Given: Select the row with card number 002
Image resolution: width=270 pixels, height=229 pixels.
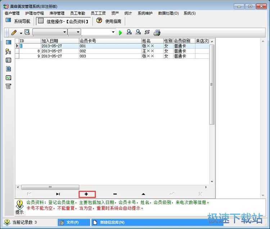Looking at the screenshot, I should pyautogui.click(x=108, y=51).
